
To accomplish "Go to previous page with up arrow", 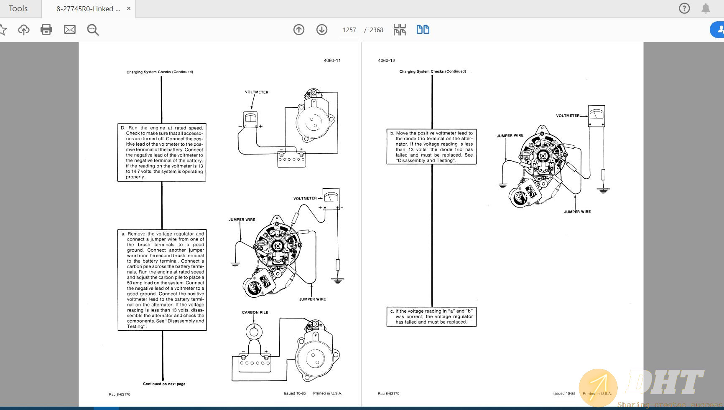I will (x=299, y=30).
